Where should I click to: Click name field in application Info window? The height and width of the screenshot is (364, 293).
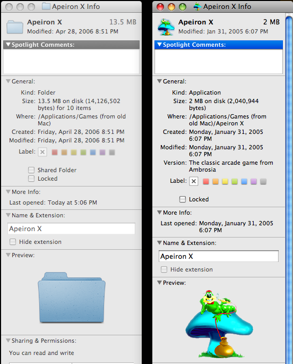(219, 256)
